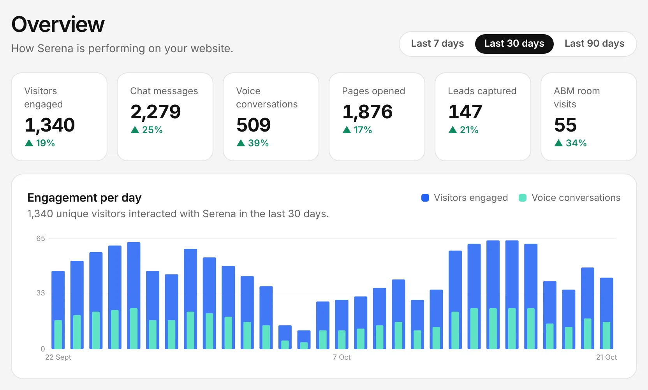Switch to the Last 7 days tab
This screenshot has height=390, width=648.
437,44
